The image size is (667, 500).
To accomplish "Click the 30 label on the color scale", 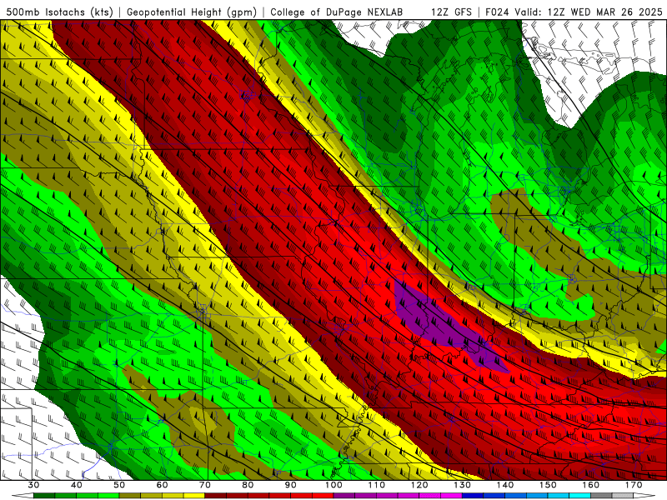I will click(33, 485).
